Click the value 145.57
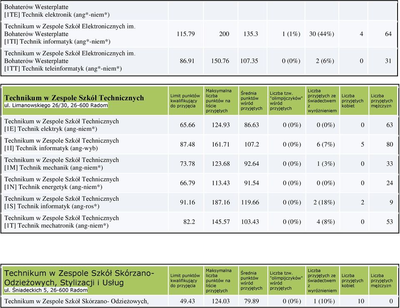The height and width of the screenshot is (308, 400). point(221,222)
